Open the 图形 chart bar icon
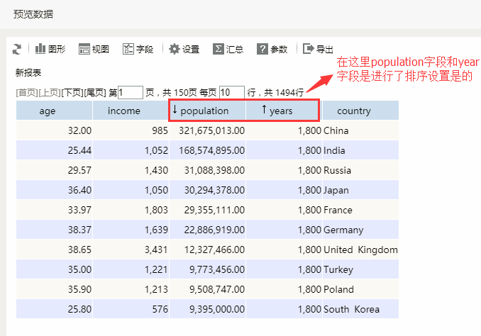 pyautogui.click(x=40, y=48)
